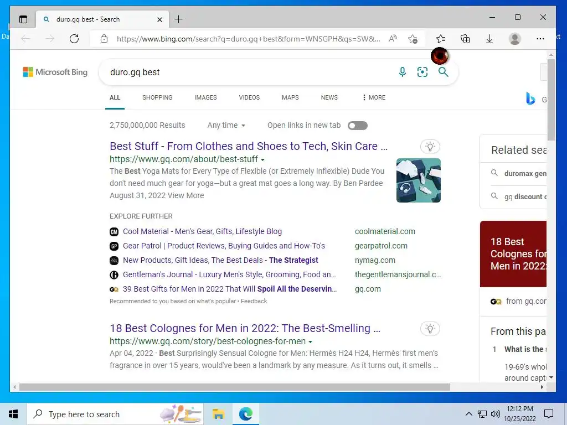567x425 pixels.
Task: View site information lock icon
Action: pyautogui.click(x=104, y=39)
